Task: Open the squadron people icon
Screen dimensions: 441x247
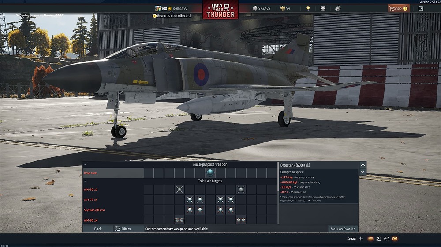Action: tap(378, 239)
